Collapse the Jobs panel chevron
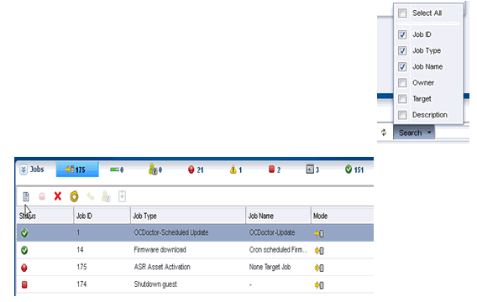The height and width of the screenshot is (302, 477). pos(24,169)
